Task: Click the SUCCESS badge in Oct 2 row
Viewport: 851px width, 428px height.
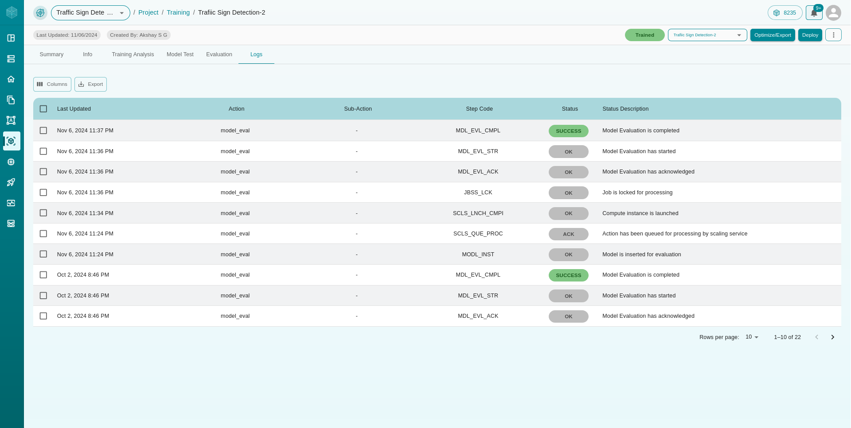Action: point(569,275)
